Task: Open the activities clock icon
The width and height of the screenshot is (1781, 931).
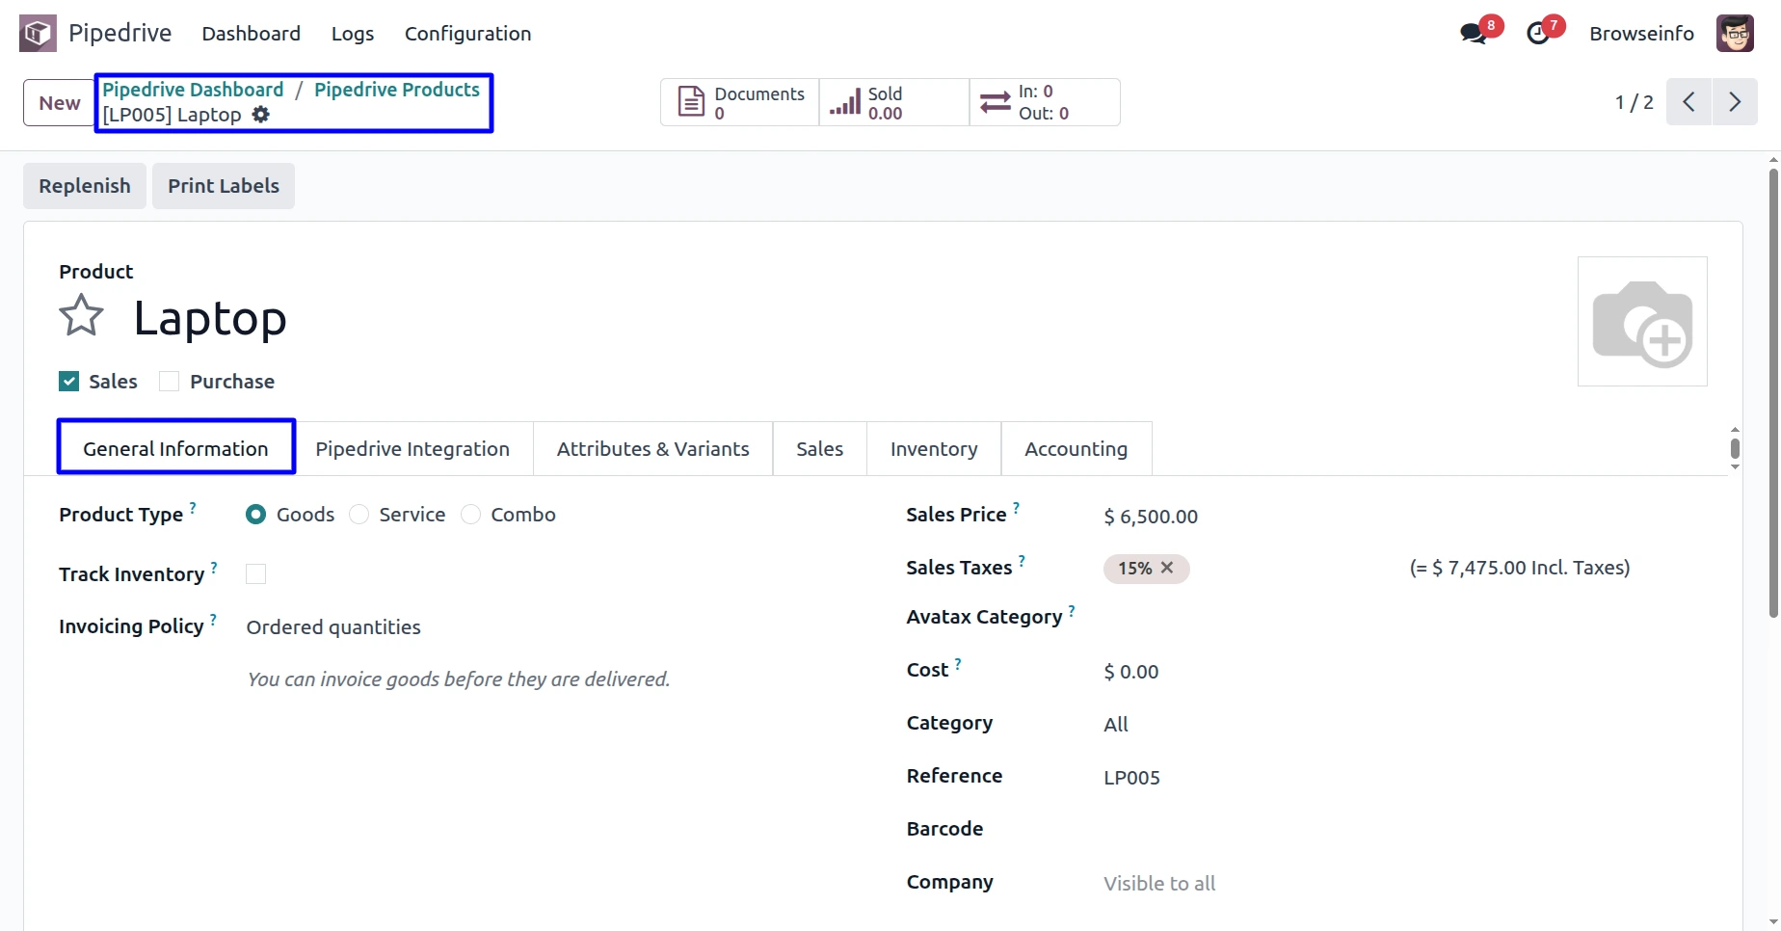Action: click(x=1538, y=34)
